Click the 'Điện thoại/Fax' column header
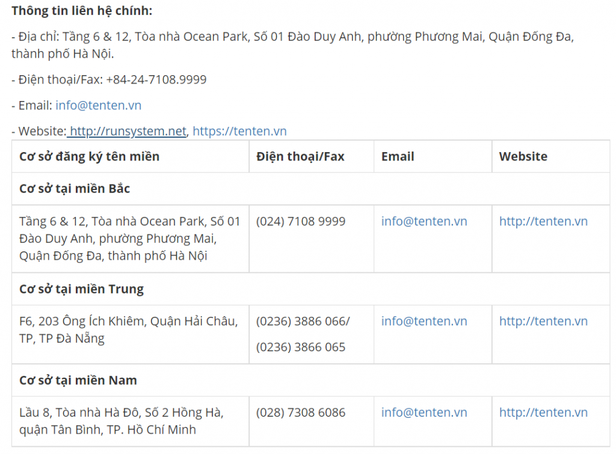 pos(300,156)
